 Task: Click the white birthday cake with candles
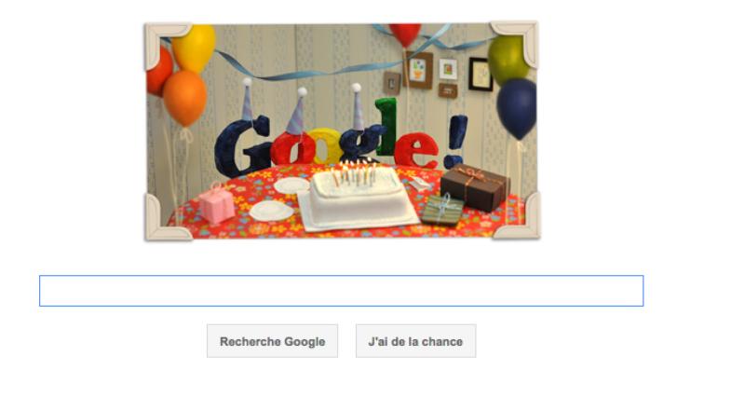pos(358,195)
